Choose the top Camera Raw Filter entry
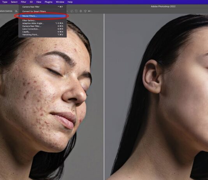 coord(42,7)
